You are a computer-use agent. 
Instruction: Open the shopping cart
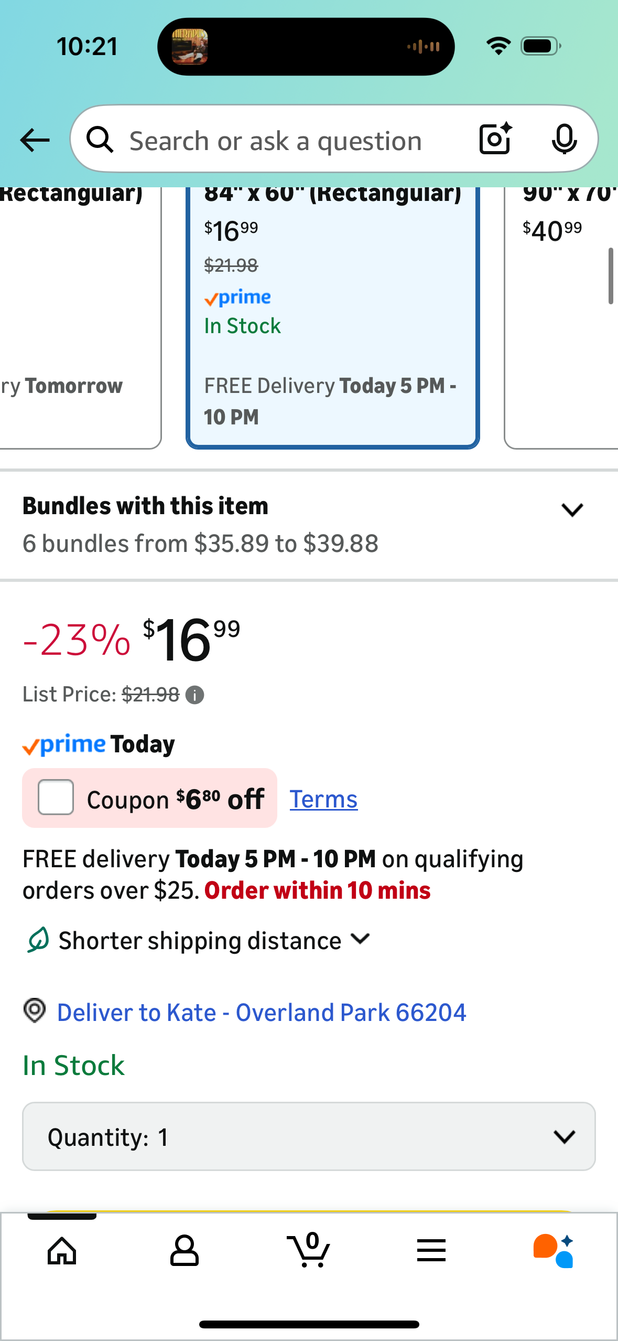(309, 1251)
